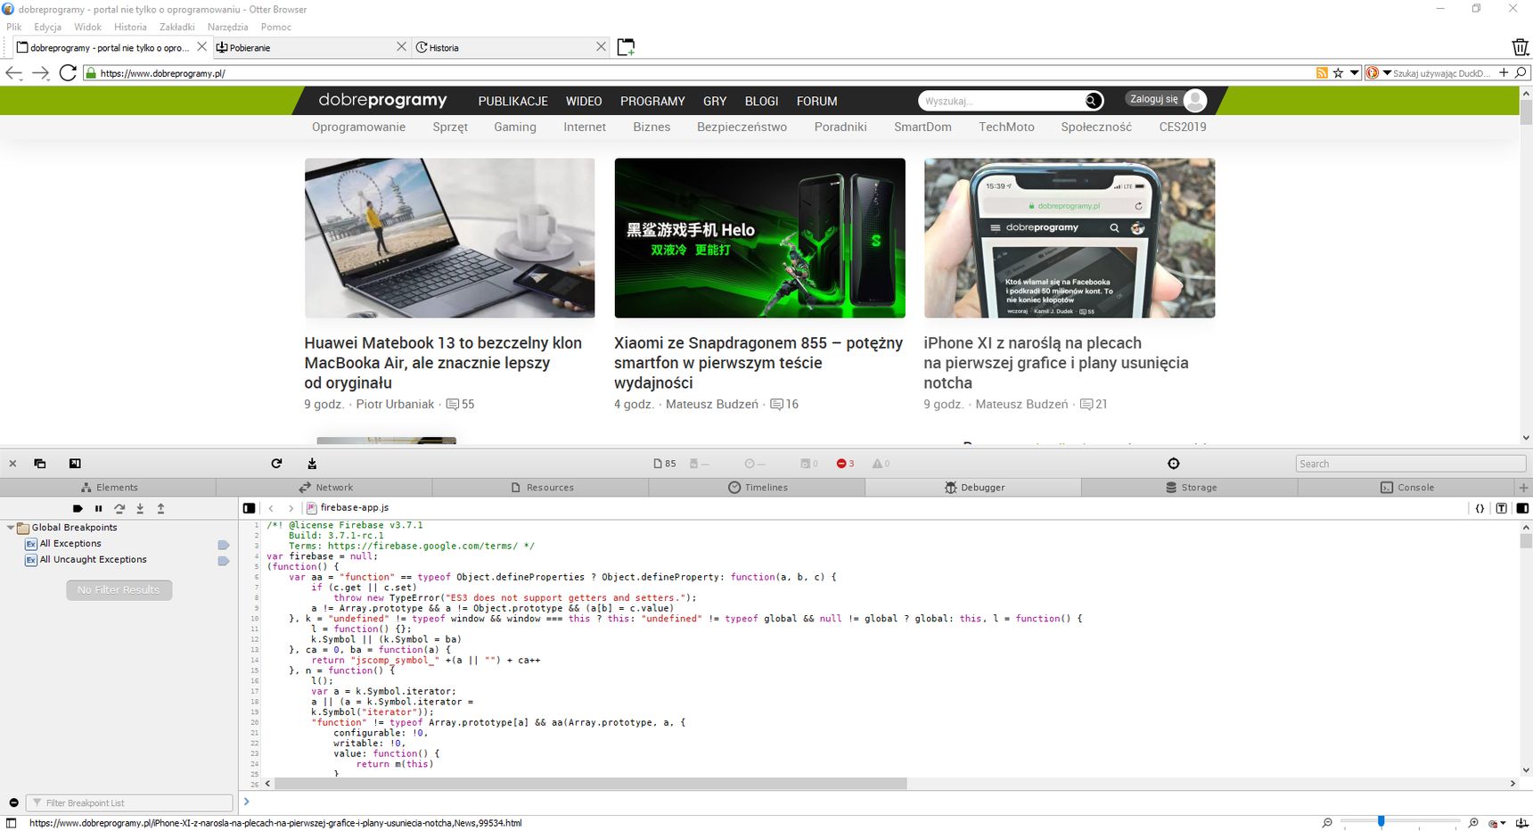Open the DuckDuckGo search engine dropdown
This screenshot has width=1533, height=831.
point(1387,73)
